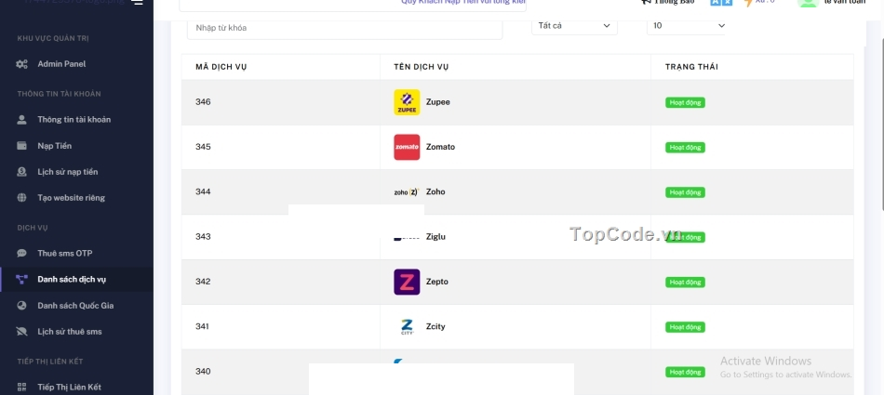Toggle the sidebar hamburger menu
884x395 pixels.
click(x=137, y=2)
